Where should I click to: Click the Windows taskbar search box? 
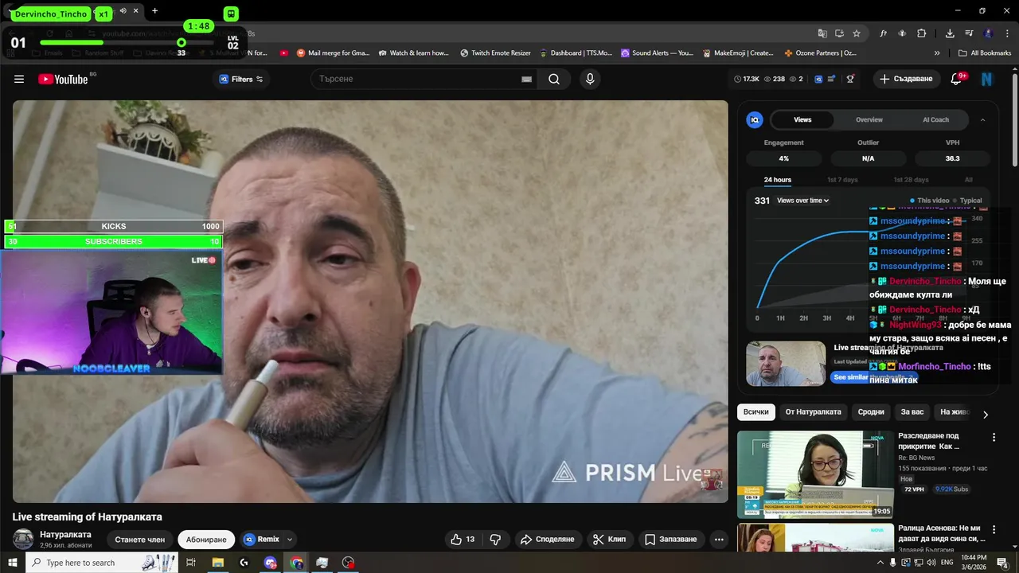pos(103,563)
